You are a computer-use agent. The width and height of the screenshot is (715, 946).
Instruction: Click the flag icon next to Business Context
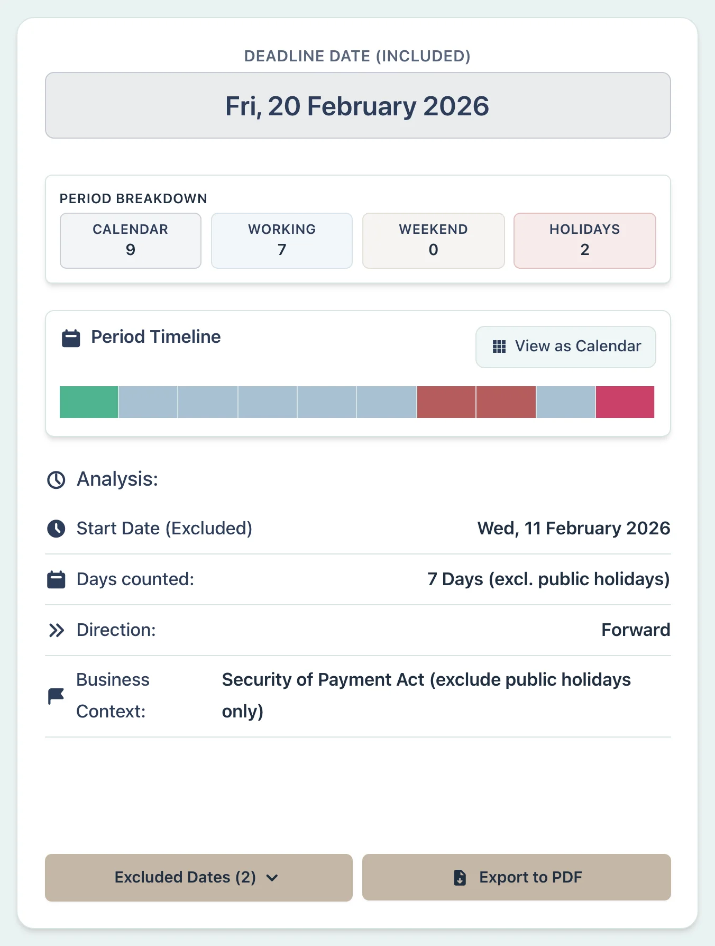pyautogui.click(x=56, y=695)
